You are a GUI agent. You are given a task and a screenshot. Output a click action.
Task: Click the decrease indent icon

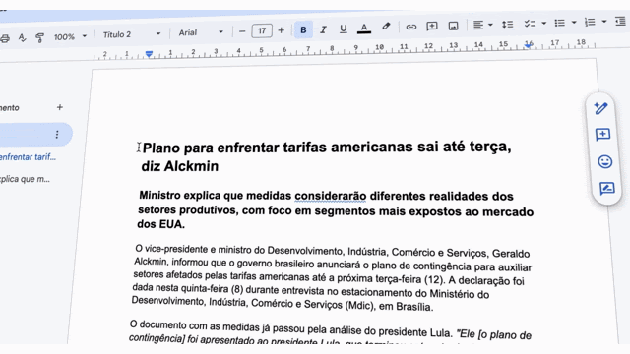point(621,21)
